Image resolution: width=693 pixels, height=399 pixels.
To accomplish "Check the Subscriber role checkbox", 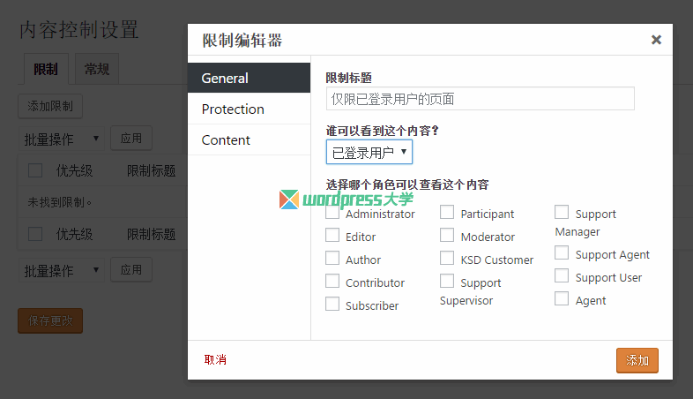I will click(332, 305).
